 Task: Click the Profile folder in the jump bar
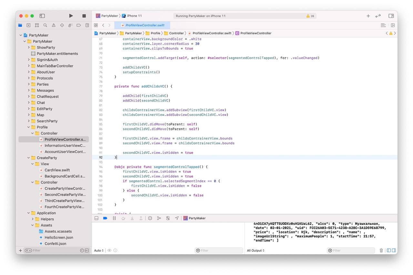(153, 33)
